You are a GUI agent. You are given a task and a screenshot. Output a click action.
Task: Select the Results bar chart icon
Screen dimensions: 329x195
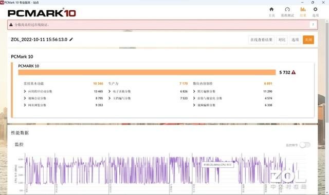(303, 9)
